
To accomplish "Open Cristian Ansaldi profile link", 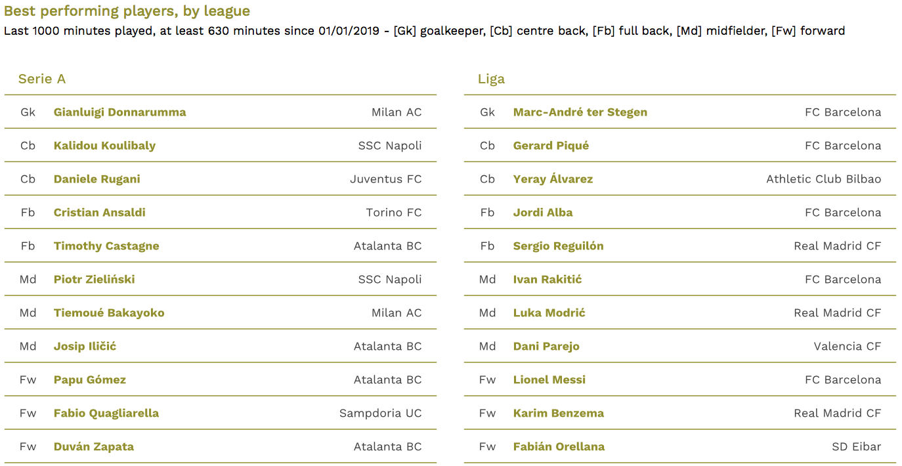I will [100, 213].
